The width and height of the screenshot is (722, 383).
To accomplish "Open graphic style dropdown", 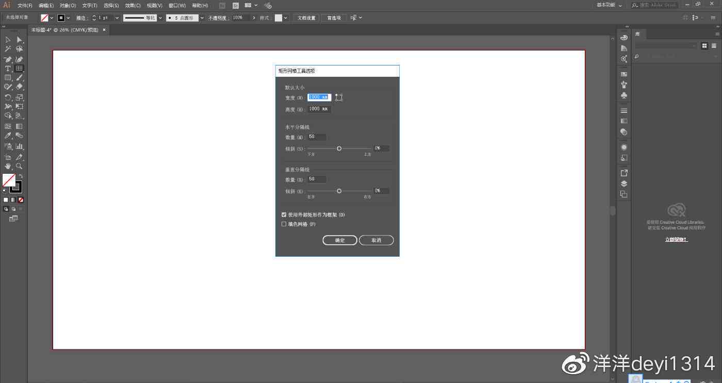I will click(286, 18).
